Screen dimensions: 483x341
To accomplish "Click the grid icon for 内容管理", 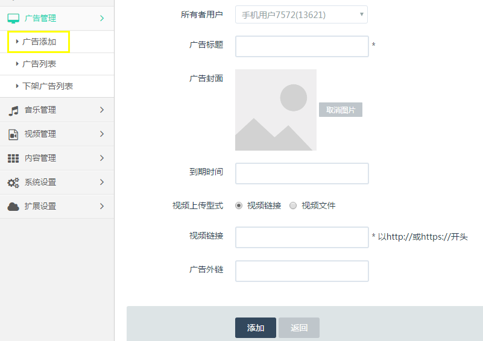I will [x=13, y=158].
